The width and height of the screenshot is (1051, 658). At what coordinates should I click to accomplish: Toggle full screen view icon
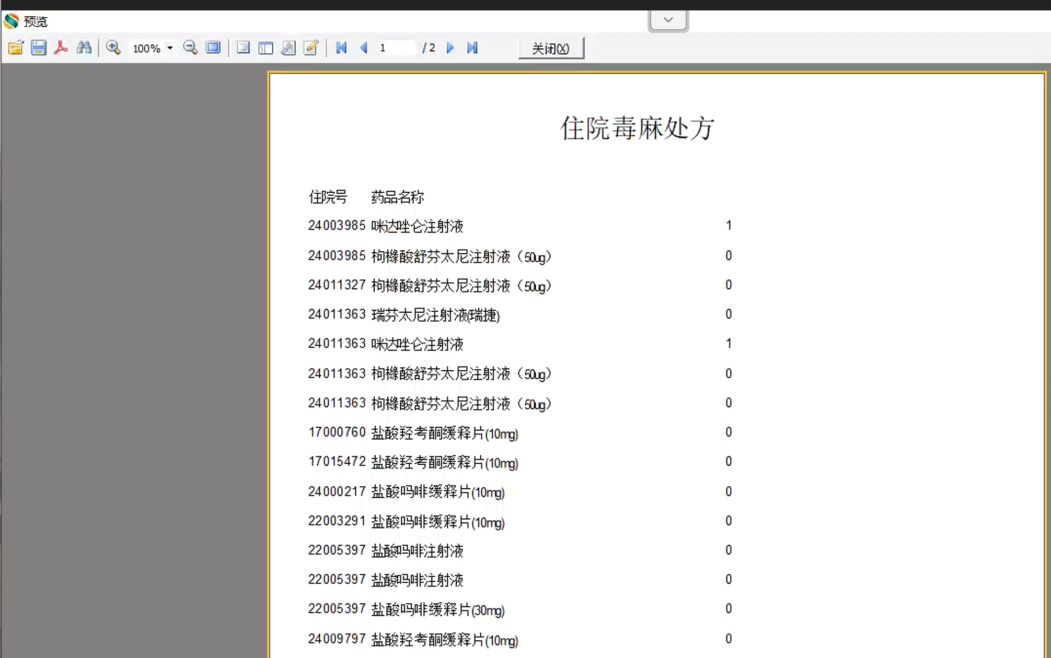click(x=213, y=48)
